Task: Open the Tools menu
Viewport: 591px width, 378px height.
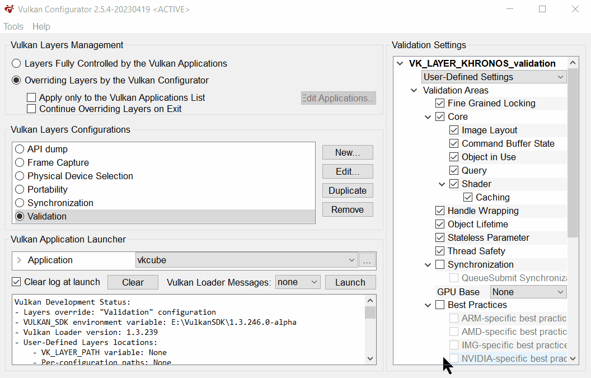Action: click(x=13, y=26)
